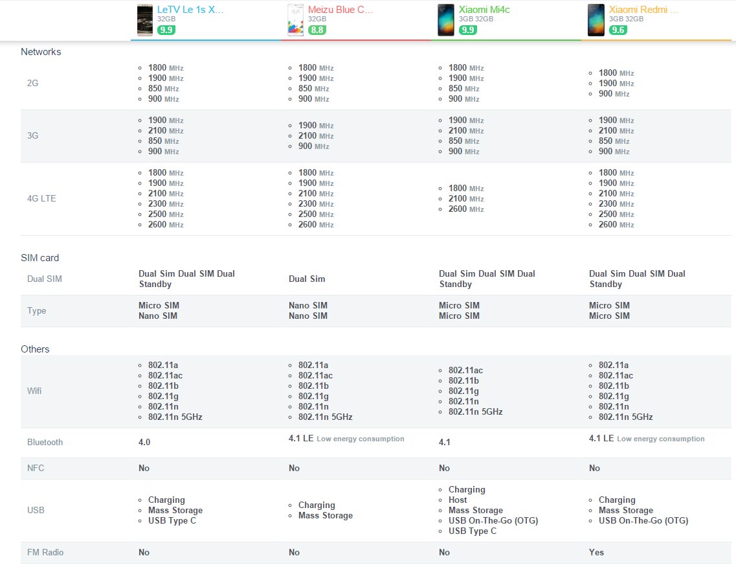Click the 8.8 score badge under Meizu
The height and width of the screenshot is (567, 736).
317,30
